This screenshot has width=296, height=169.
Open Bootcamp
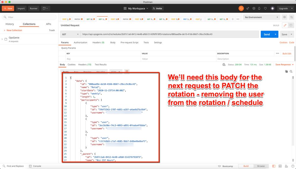coord(225,166)
